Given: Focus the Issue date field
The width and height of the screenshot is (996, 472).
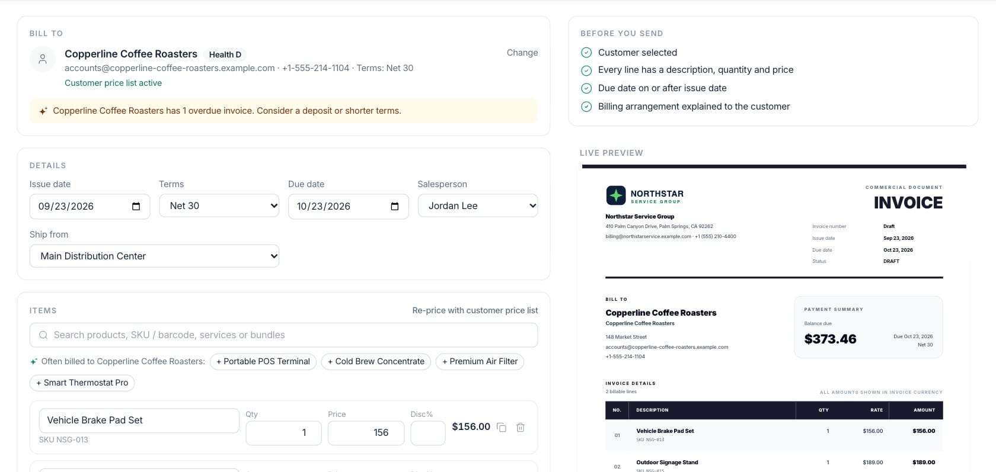Looking at the screenshot, I should [x=90, y=206].
